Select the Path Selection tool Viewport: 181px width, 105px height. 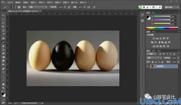pos(3,76)
